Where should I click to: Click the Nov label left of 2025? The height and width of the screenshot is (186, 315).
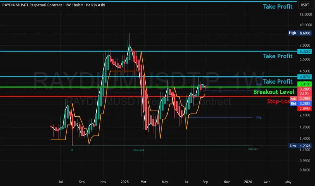(103, 182)
